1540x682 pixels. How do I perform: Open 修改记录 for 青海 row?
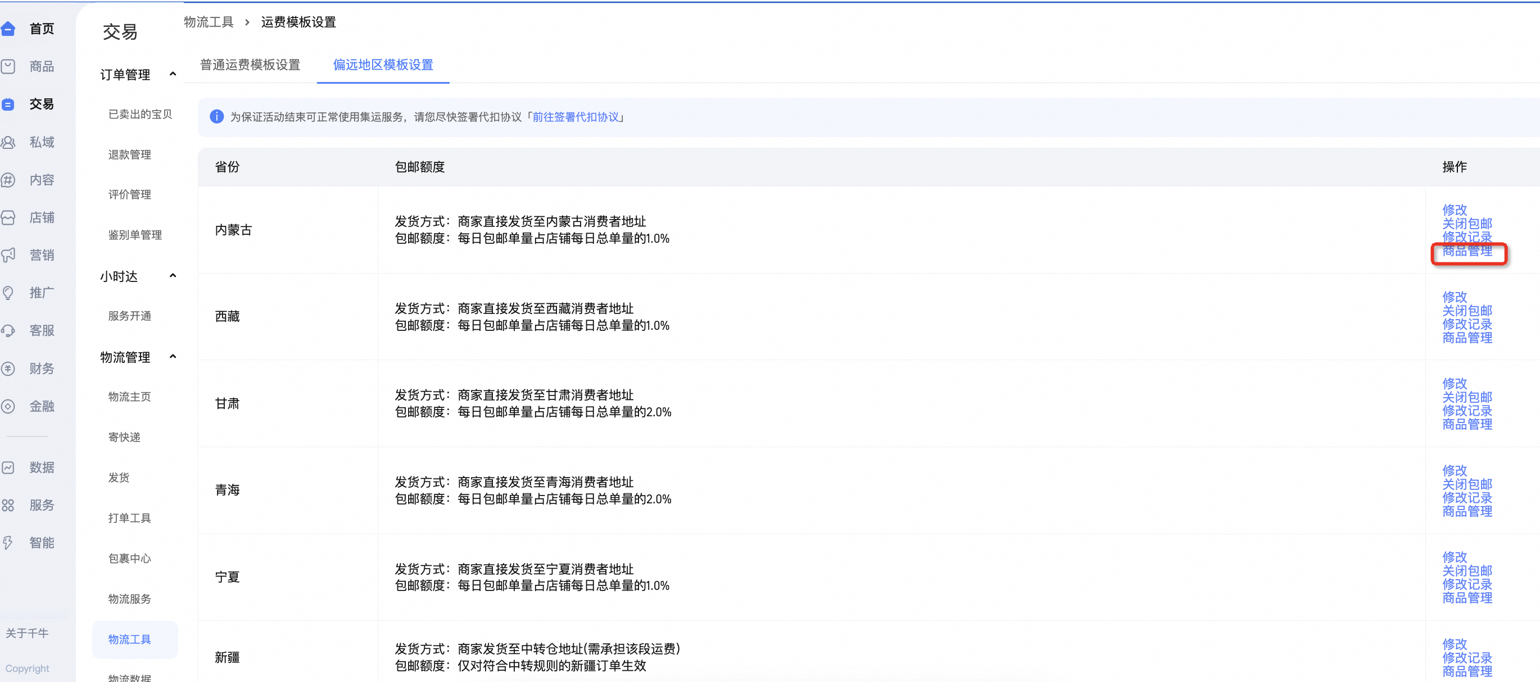[x=1466, y=498]
